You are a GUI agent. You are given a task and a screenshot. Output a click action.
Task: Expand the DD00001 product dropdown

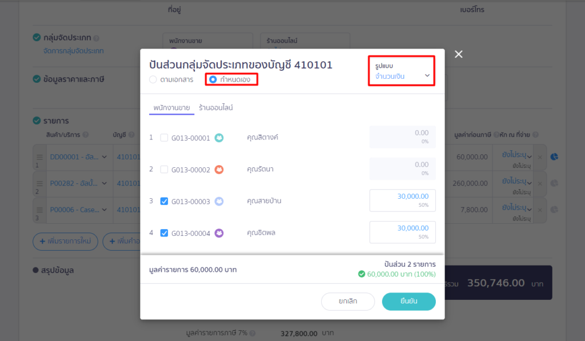pyautogui.click(x=105, y=157)
